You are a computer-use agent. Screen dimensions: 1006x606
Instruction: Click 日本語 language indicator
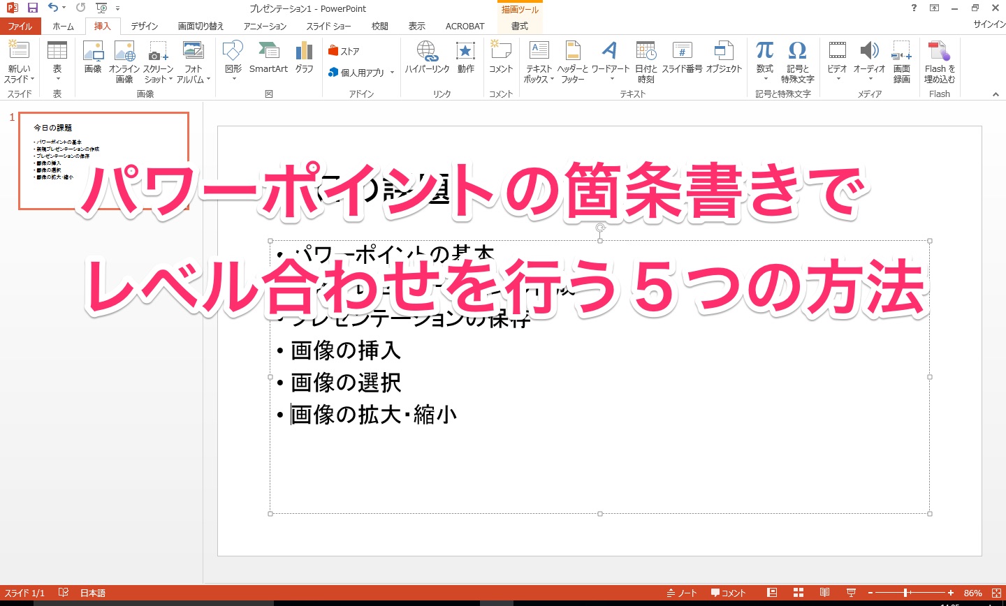click(x=92, y=593)
